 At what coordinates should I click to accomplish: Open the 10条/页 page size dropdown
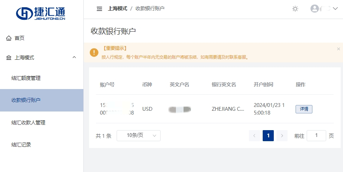[x=138, y=135]
